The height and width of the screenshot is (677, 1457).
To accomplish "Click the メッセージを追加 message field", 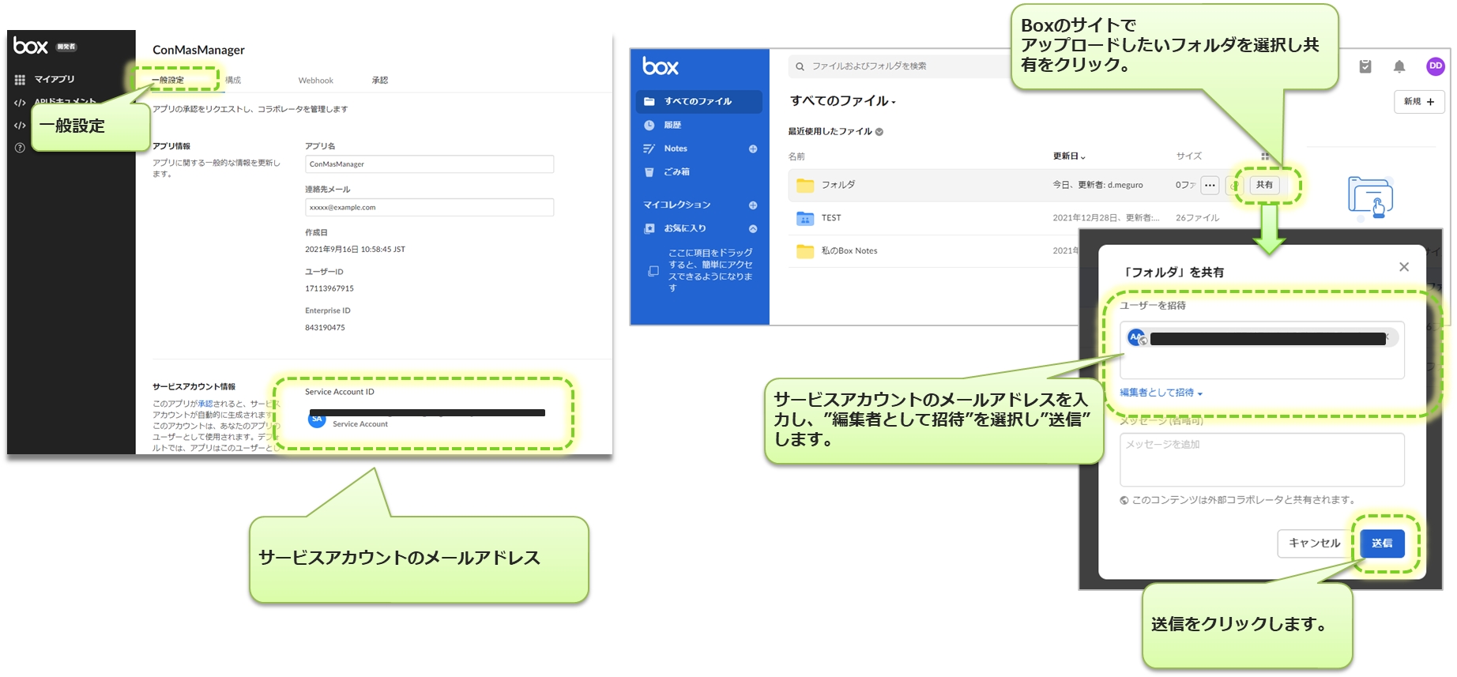I will (1261, 459).
